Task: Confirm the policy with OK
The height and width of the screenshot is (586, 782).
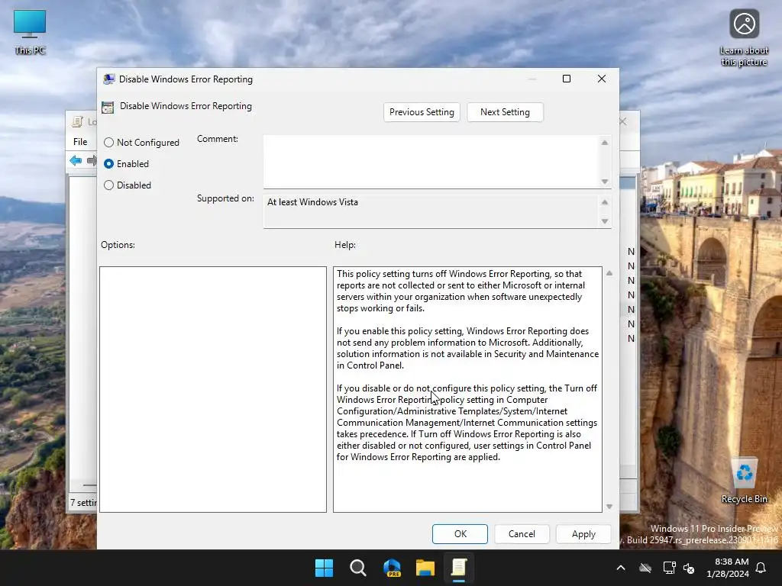Action: coord(460,534)
